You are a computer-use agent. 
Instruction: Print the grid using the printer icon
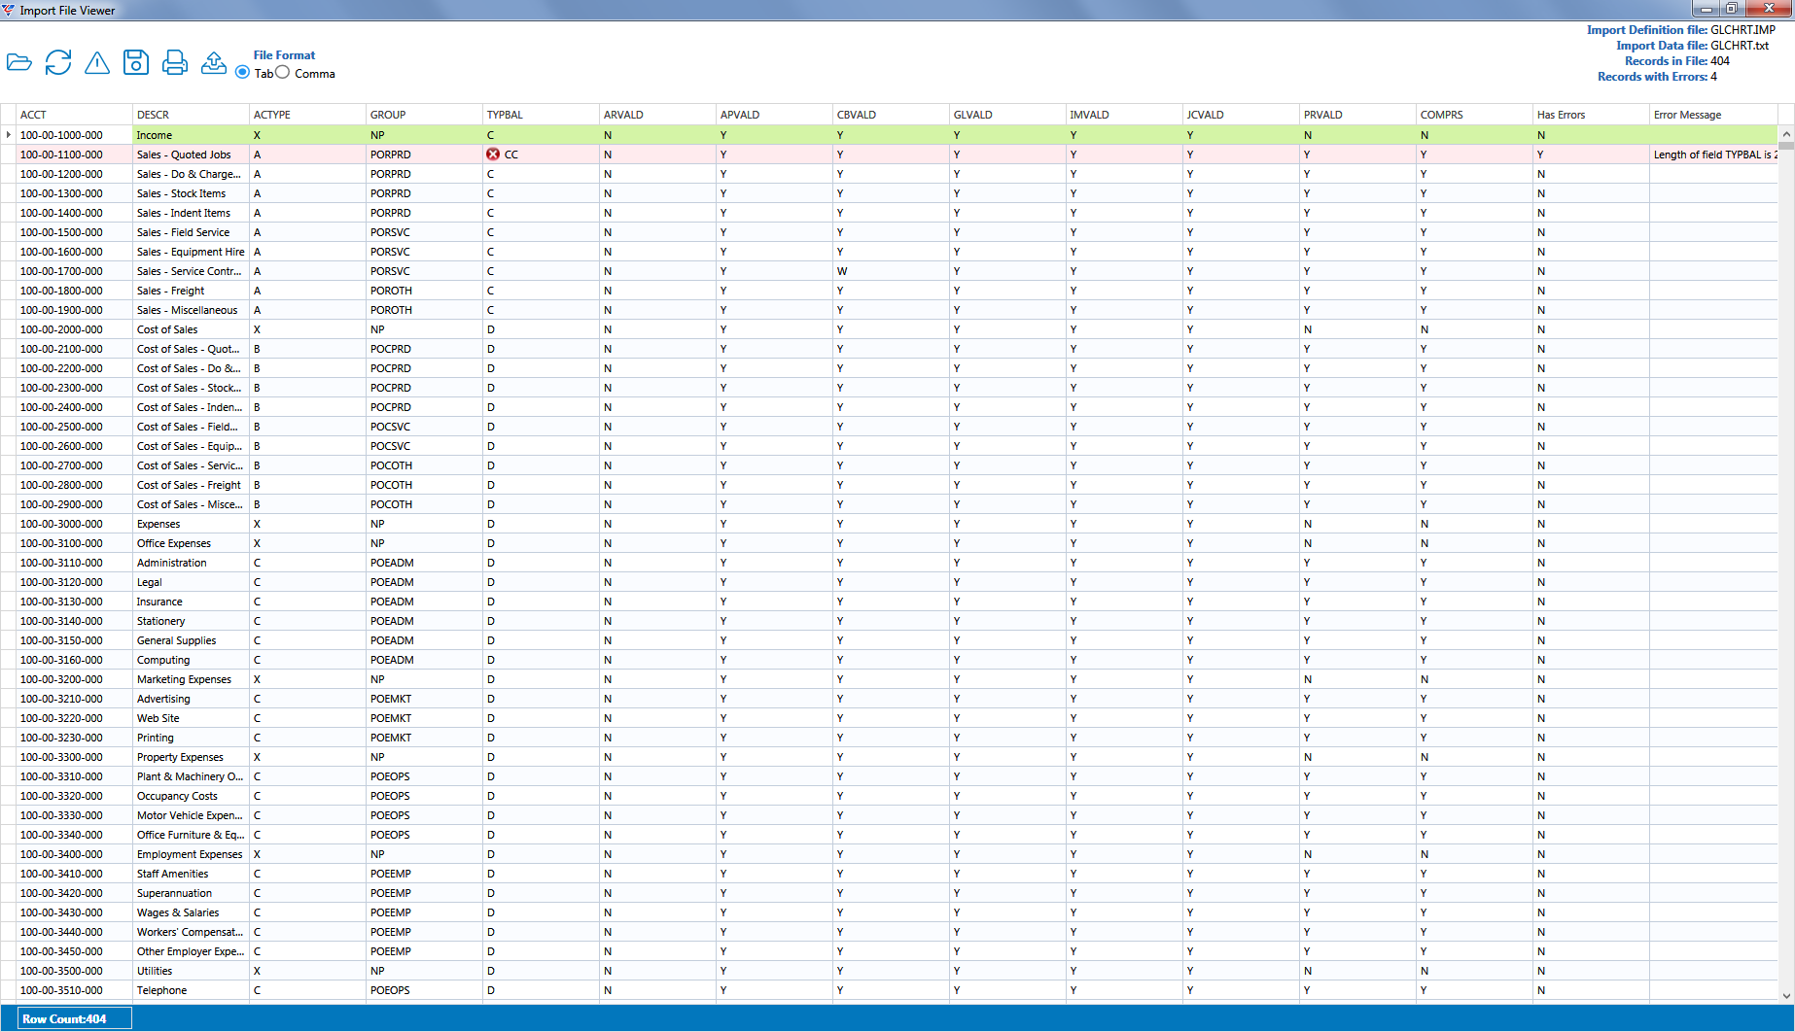click(175, 63)
